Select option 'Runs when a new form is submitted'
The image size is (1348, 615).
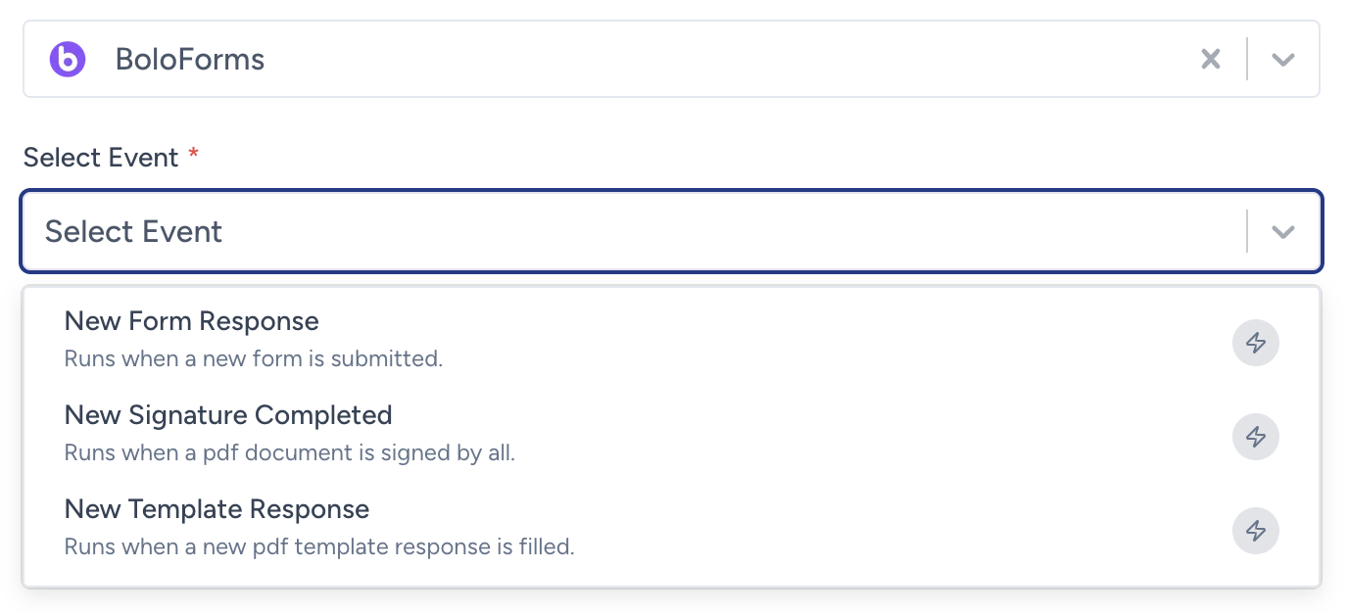[x=254, y=358]
